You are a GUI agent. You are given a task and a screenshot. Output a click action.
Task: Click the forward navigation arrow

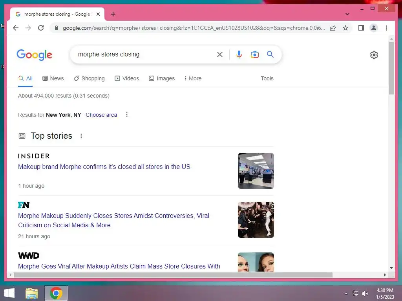click(28, 28)
